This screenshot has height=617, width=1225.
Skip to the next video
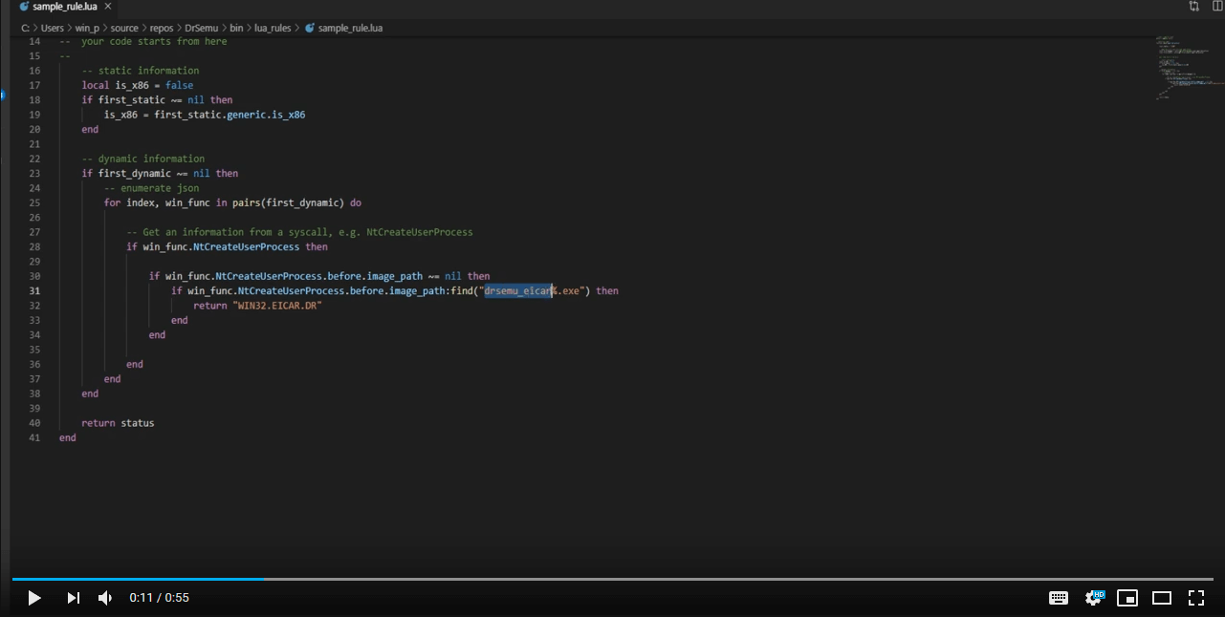pyautogui.click(x=73, y=598)
